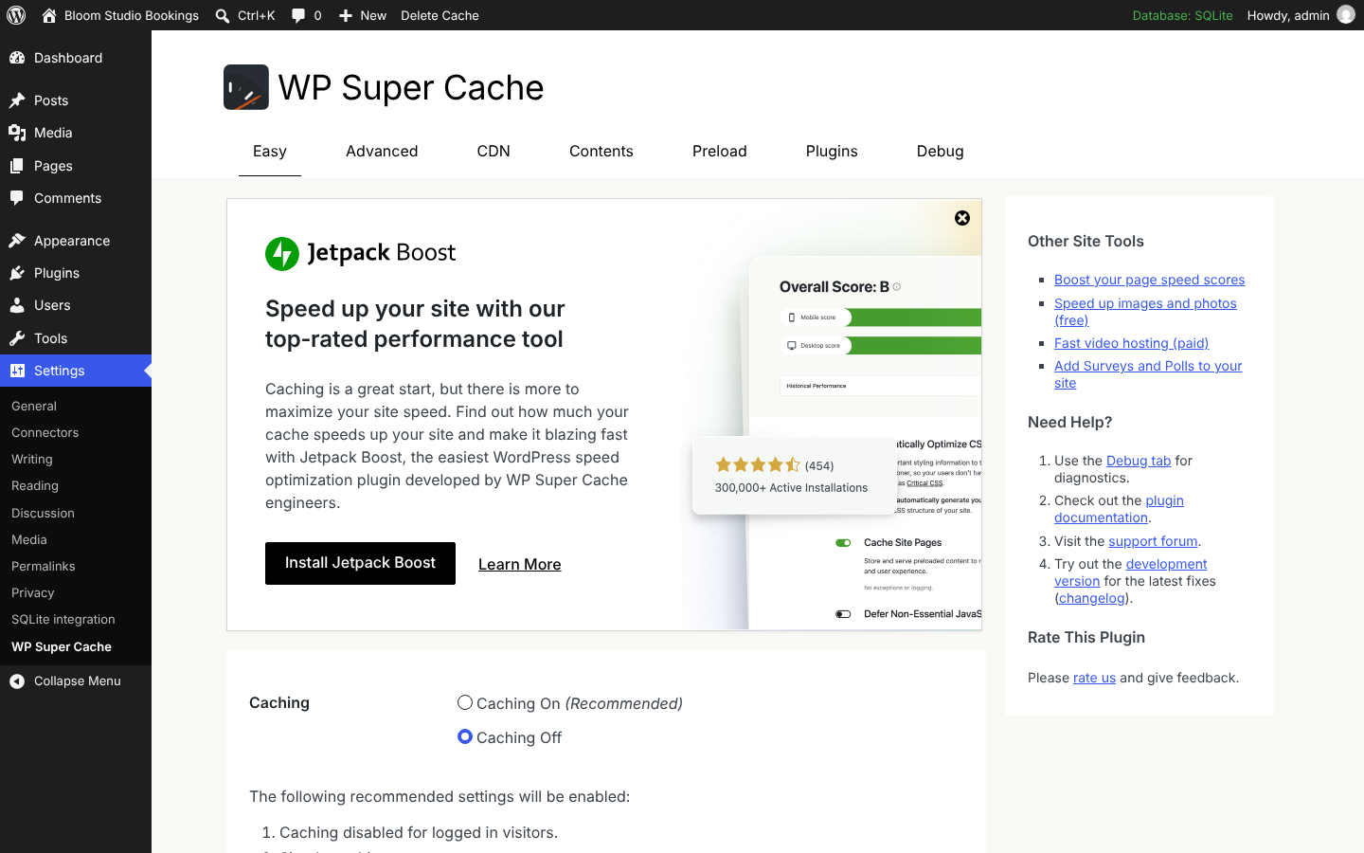Open the Plugins sidebar menu
The image size is (1364, 853).
[x=76, y=273]
